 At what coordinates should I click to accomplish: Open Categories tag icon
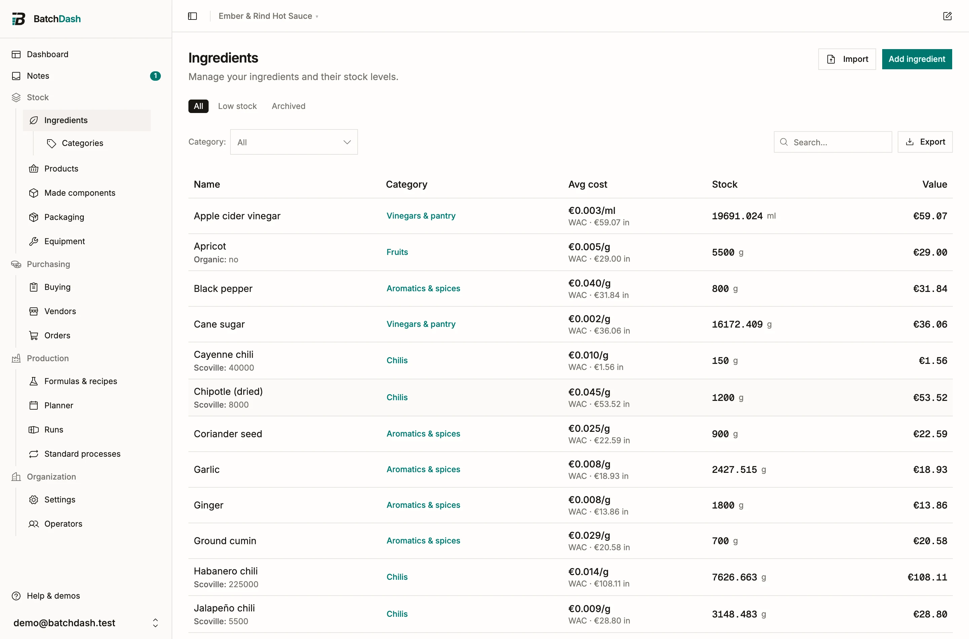[x=51, y=143]
